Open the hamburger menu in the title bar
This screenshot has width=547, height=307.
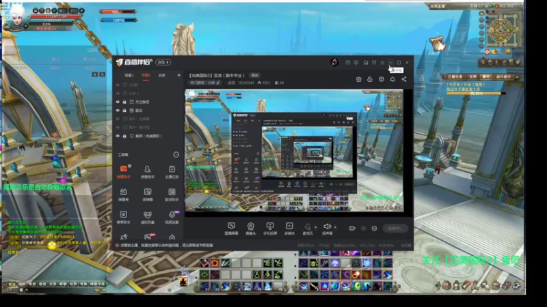[x=382, y=63]
